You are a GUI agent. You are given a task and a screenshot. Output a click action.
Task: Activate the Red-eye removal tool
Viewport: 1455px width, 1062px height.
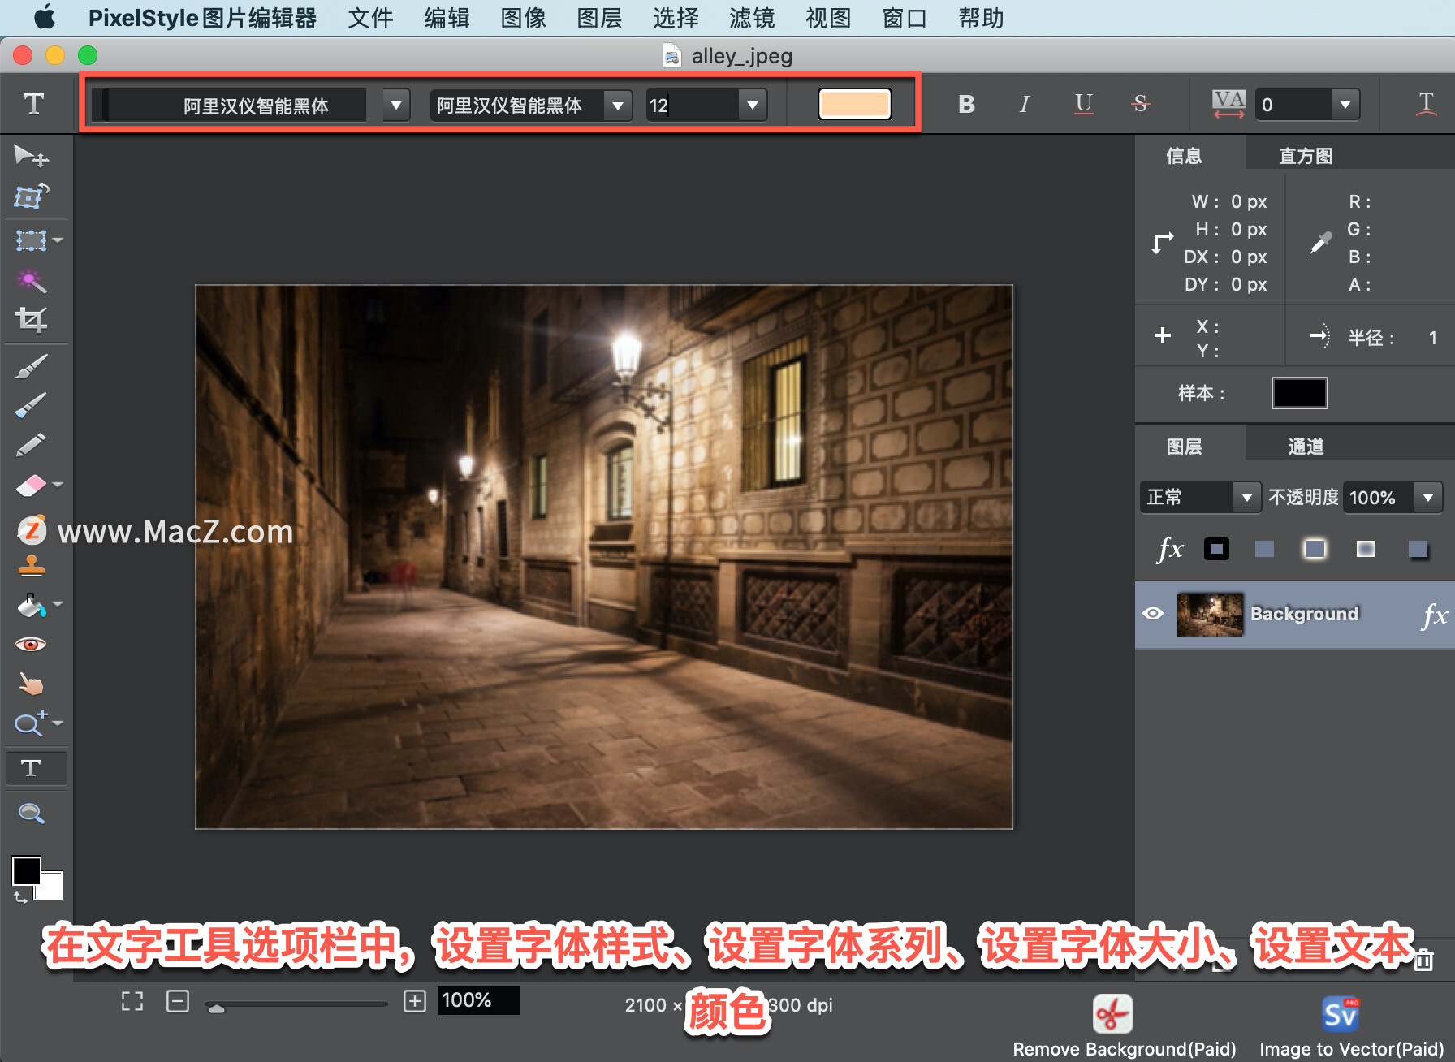pyautogui.click(x=32, y=644)
